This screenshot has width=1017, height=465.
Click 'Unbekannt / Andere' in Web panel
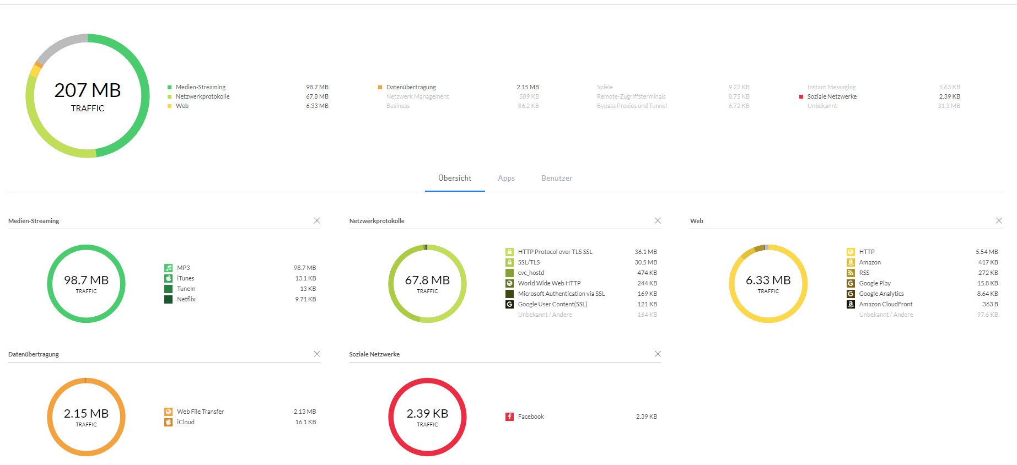click(x=886, y=315)
